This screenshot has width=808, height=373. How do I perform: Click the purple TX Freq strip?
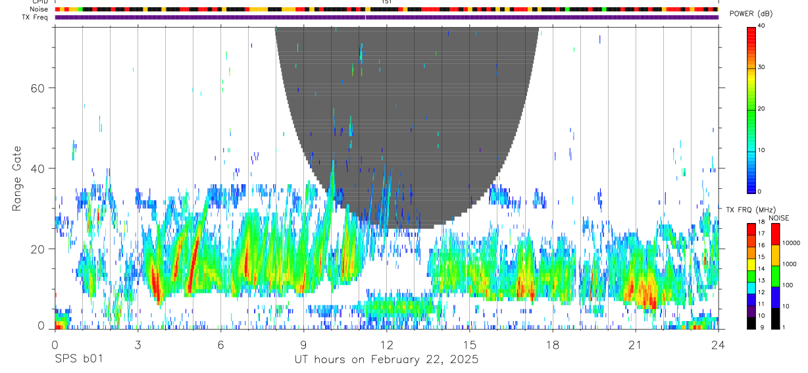(386, 17)
